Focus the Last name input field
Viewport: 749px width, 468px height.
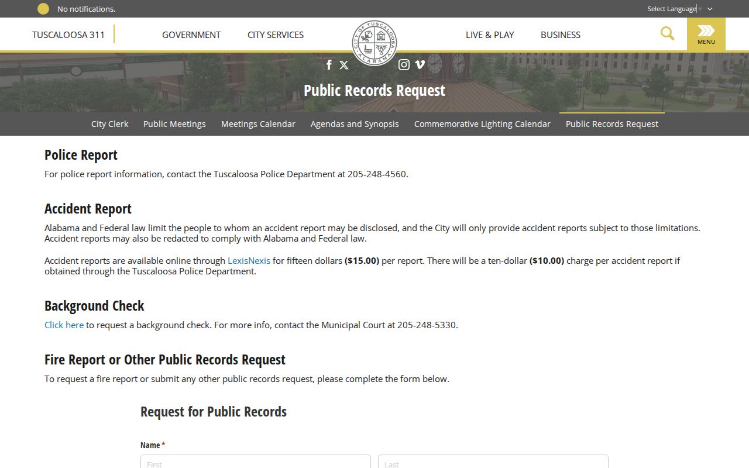tap(493, 462)
